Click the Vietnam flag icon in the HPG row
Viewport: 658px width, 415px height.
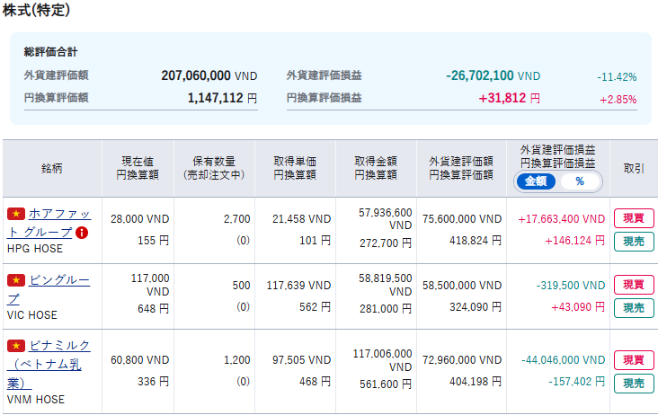tap(16, 214)
